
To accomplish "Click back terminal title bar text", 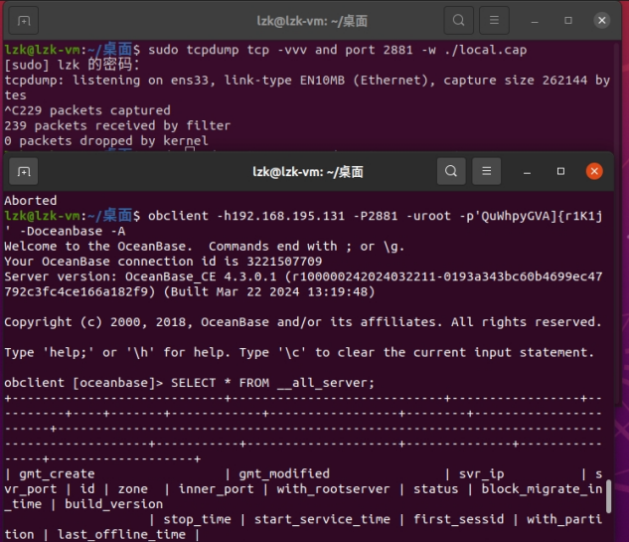I will pos(312,21).
